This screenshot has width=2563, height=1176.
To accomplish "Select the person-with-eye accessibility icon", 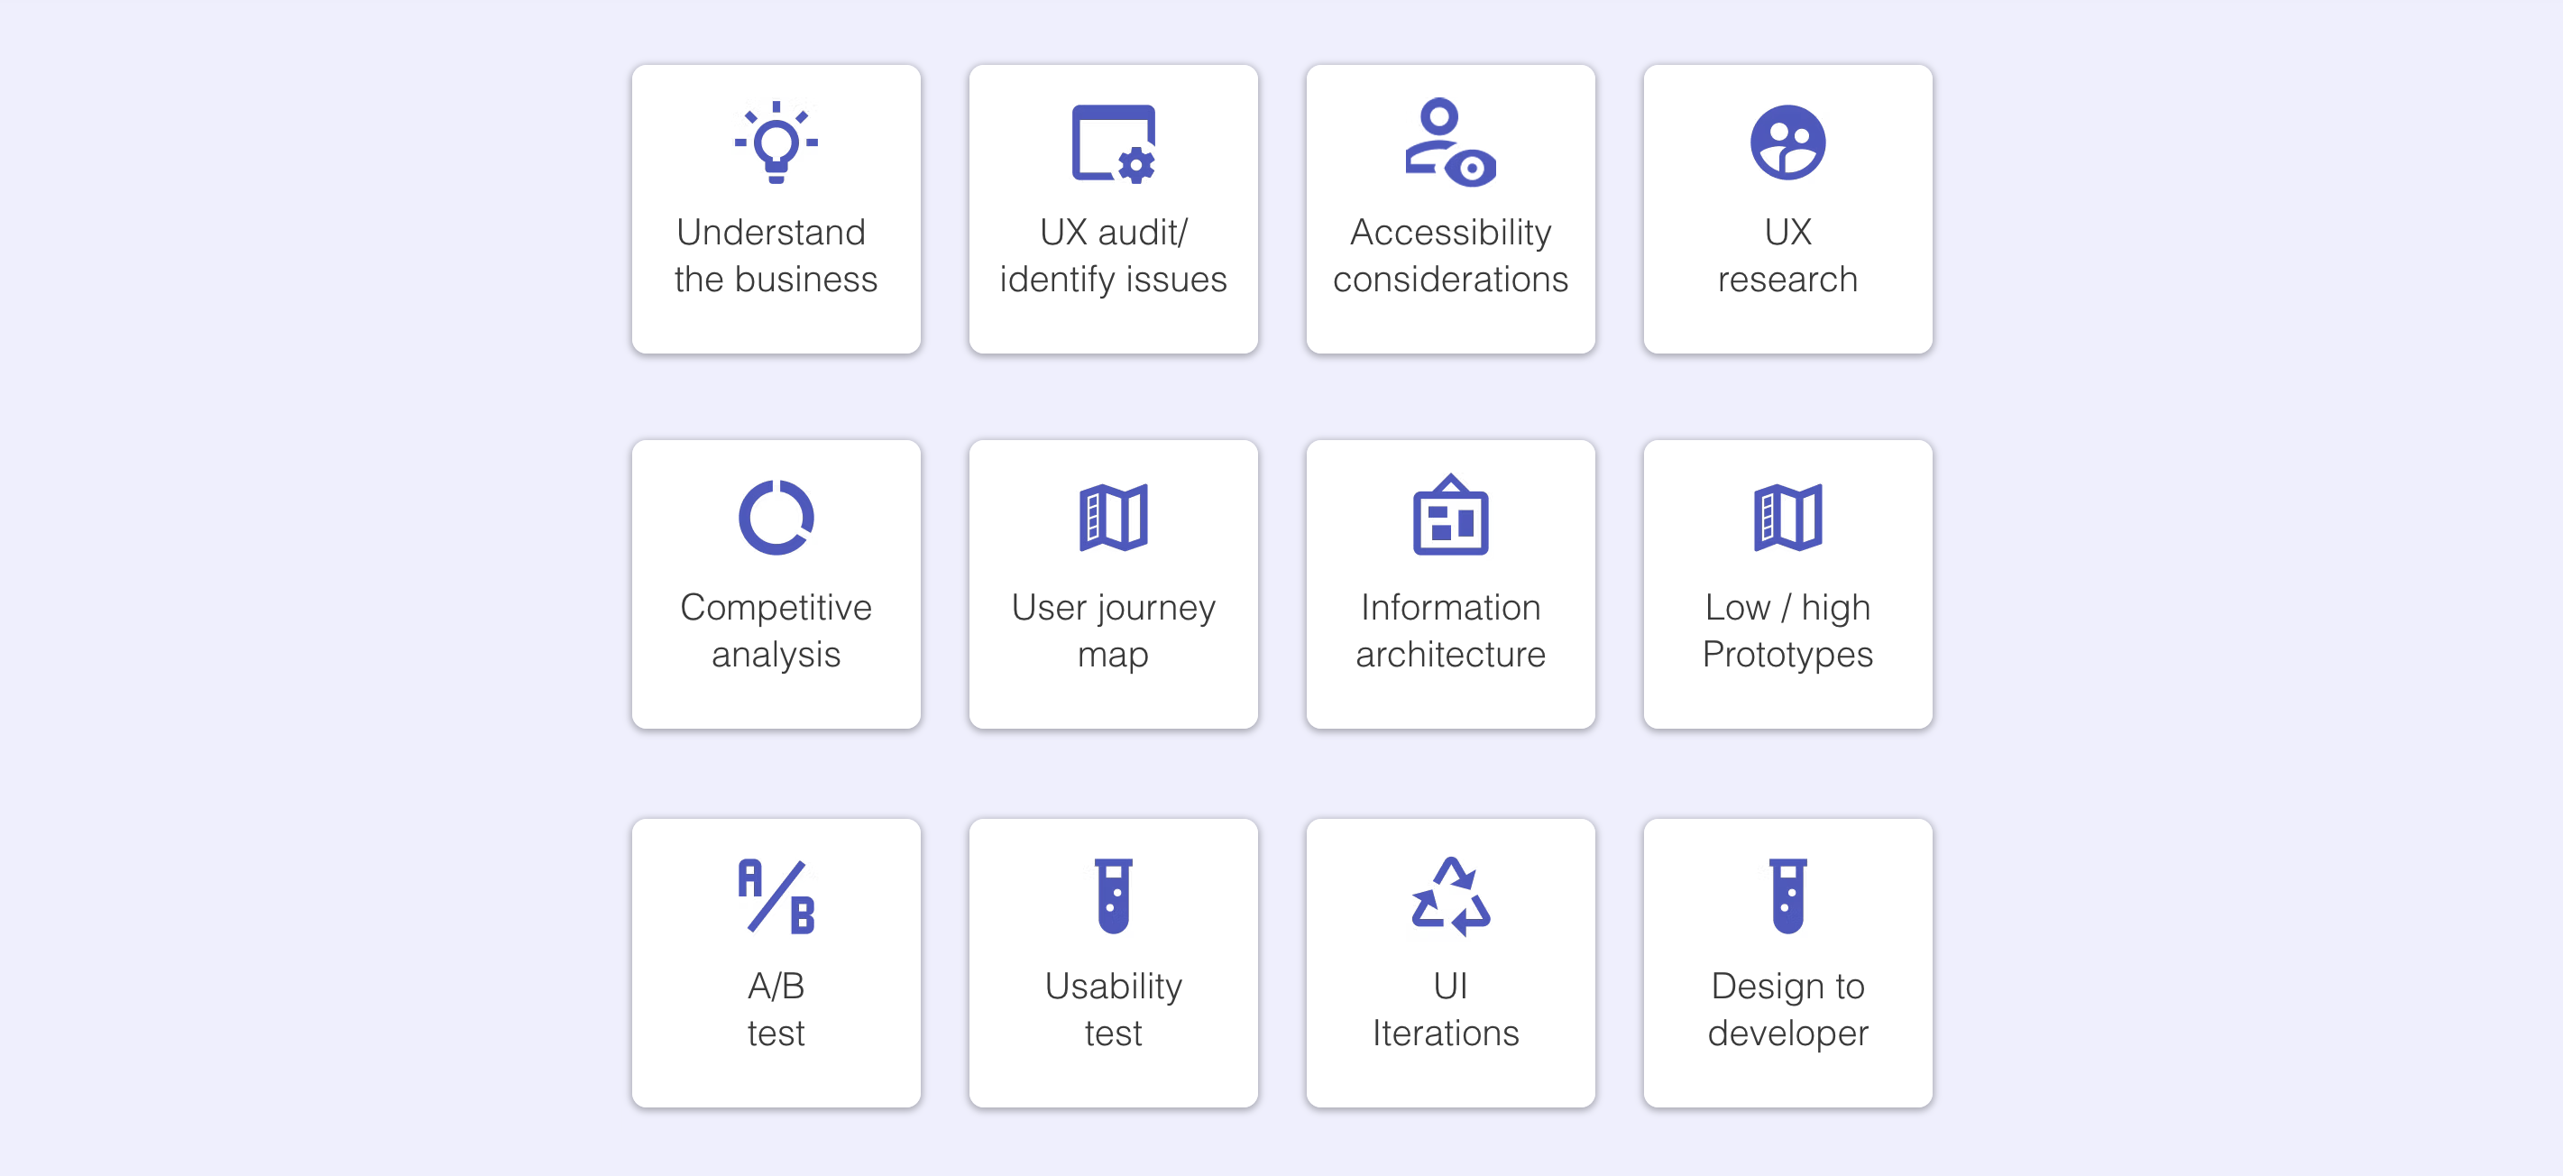I will tap(1449, 142).
